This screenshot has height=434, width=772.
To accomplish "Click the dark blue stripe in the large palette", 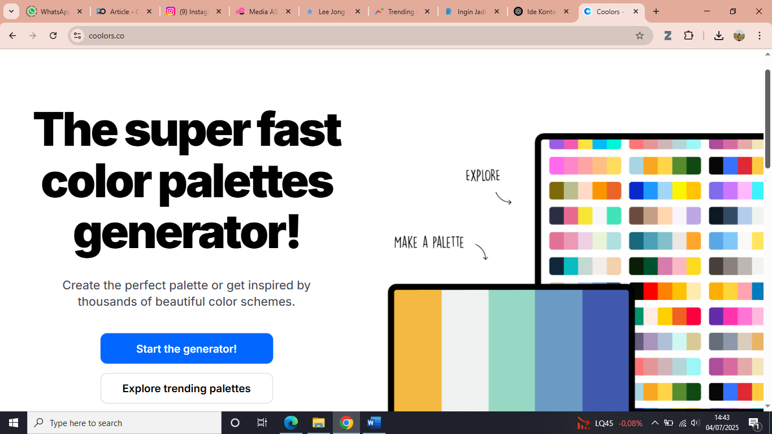I will (605, 350).
